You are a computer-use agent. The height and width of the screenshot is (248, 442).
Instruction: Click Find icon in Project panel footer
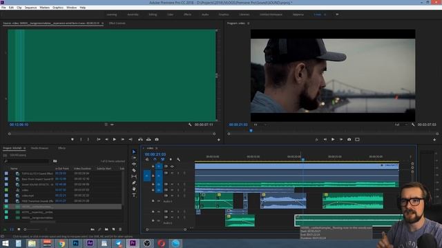coord(99,229)
